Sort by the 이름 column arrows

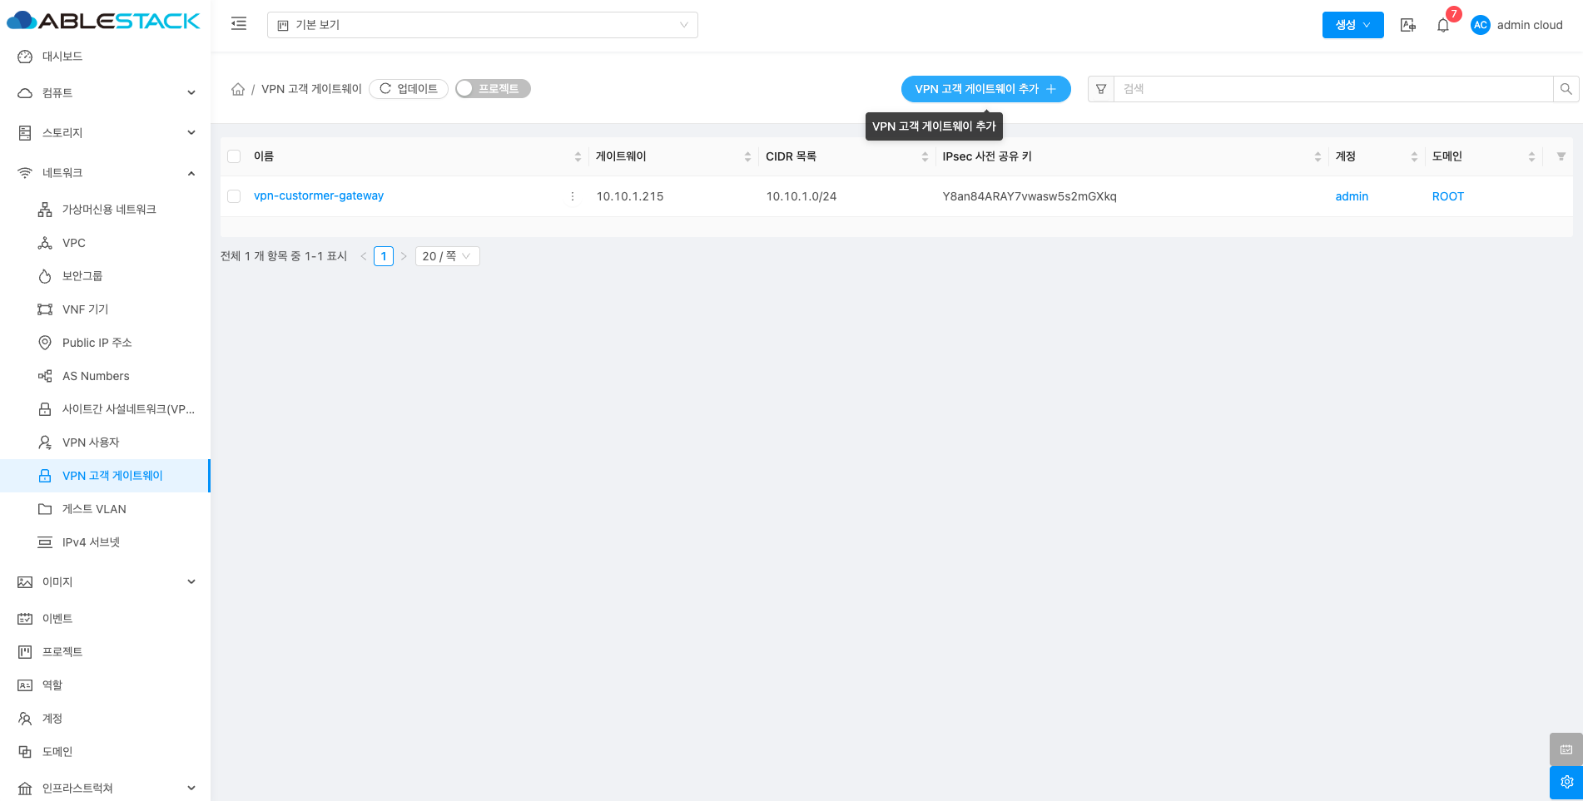578,156
